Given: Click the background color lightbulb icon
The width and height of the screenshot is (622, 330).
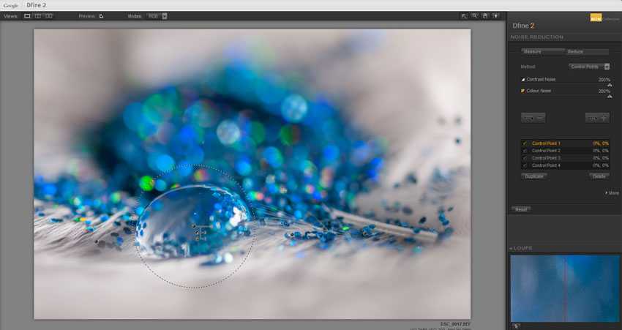Looking at the screenshot, I should click(x=496, y=15).
